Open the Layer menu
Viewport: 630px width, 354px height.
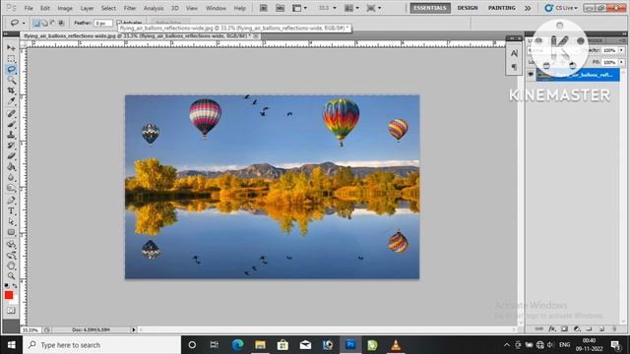pyautogui.click(x=87, y=8)
